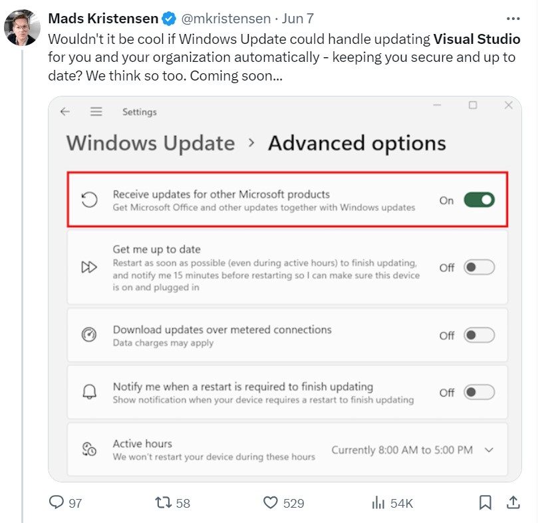
Task: Click the Advanced options page heading
Action: coord(356,143)
